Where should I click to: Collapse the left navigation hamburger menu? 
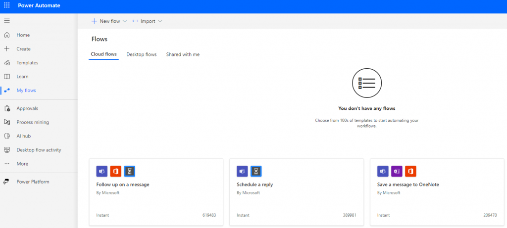coord(7,21)
